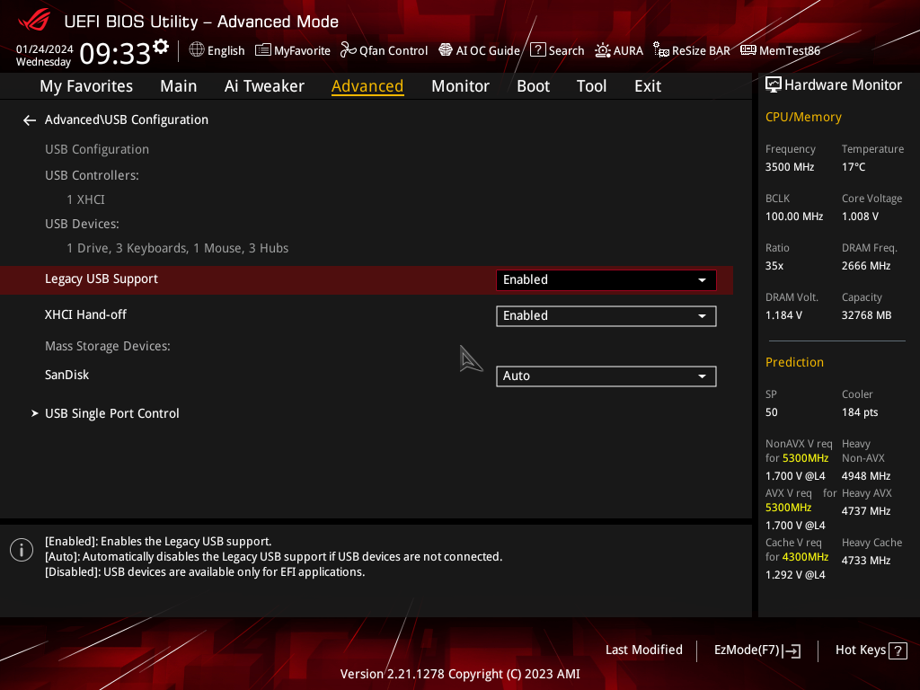Viewport: 920px width, 690px height.
Task: Open Qfan Control fan icon
Action: pos(349,50)
